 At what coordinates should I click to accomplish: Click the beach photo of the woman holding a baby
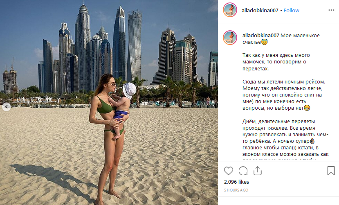click(109, 102)
